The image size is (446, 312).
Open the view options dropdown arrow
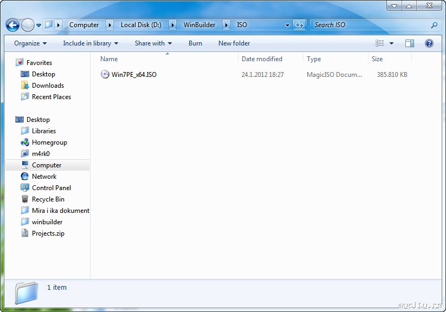[391, 43]
